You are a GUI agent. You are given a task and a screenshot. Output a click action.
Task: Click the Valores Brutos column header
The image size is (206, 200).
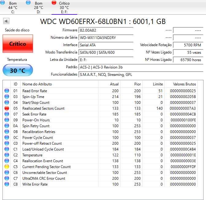pyautogui.click(x=181, y=84)
